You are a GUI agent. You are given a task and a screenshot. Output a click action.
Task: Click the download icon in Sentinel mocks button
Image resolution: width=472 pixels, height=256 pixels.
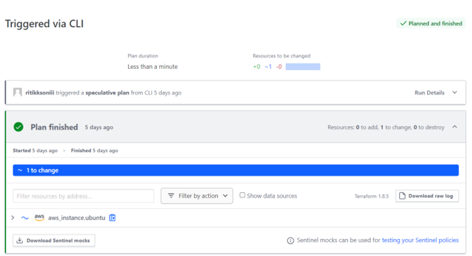point(19,240)
